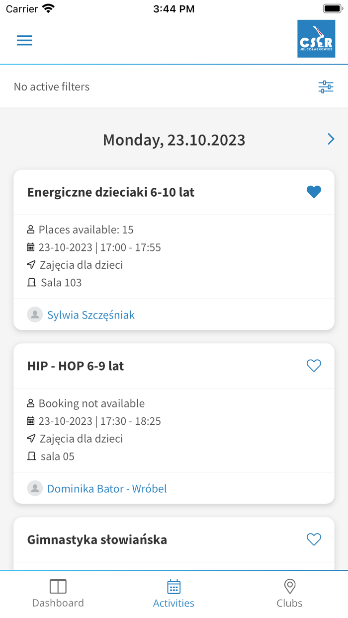Tap the No active filters bar
This screenshot has width=348, height=618.
(x=52, y=87)
